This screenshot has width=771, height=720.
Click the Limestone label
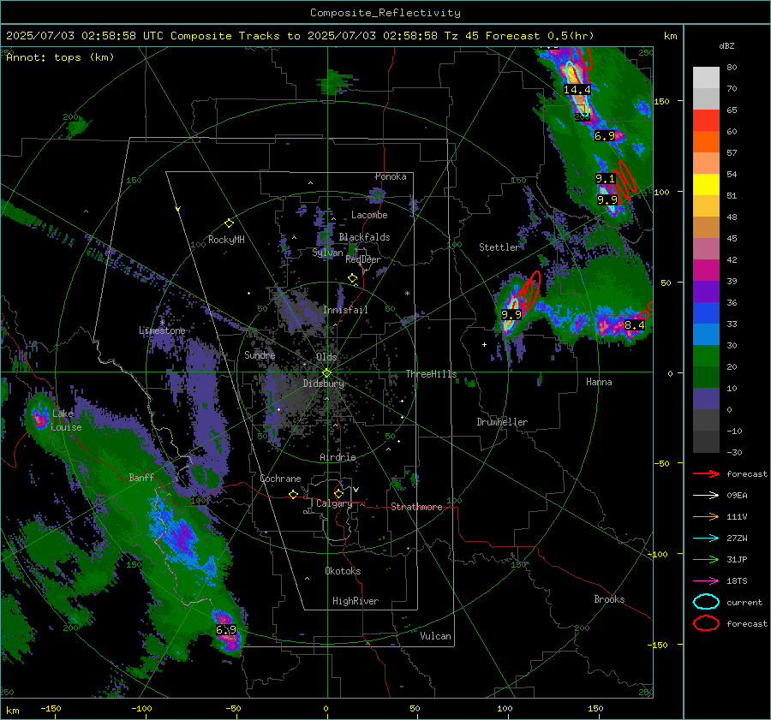(x=162, y=330)
